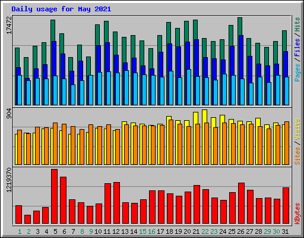Click the tallest yellow visits bar for day 22
This screenshot has height=238, width=304.
click(205, 116)
